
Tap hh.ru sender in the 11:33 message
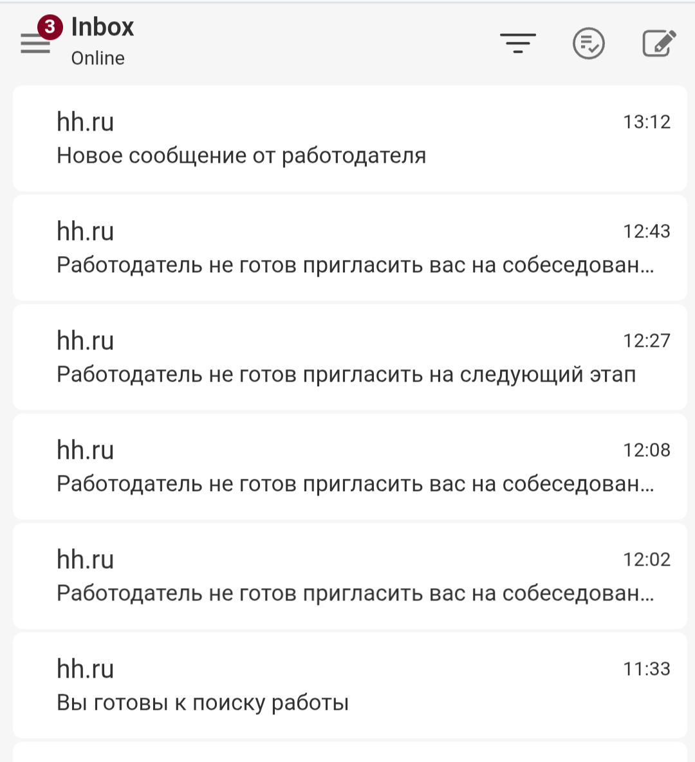(x=86, y=669)
